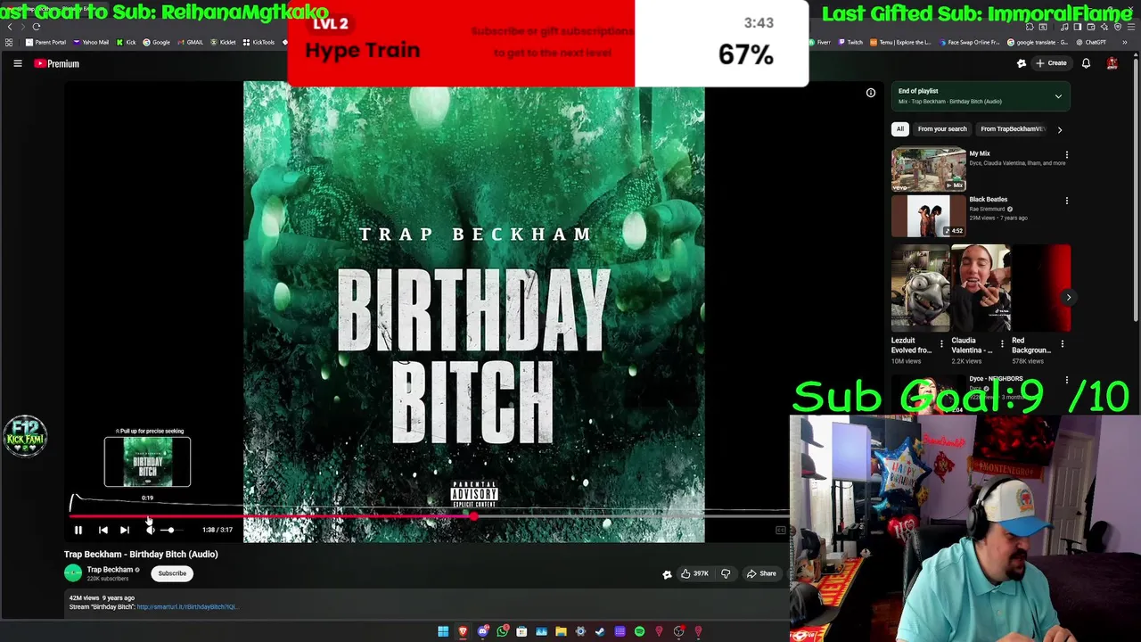
Task: Click the Create button
Action: 1051,63
